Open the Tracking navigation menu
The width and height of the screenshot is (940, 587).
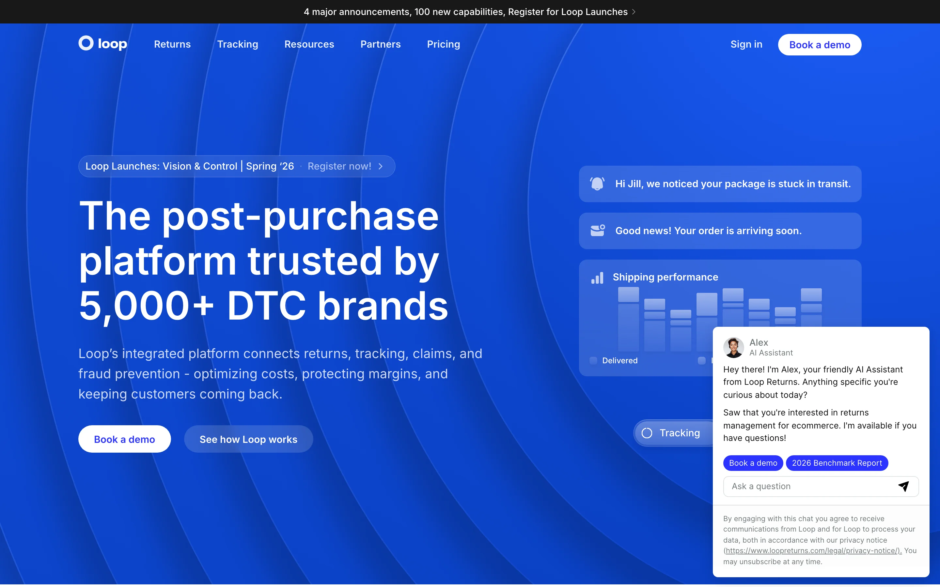point(237,44)
